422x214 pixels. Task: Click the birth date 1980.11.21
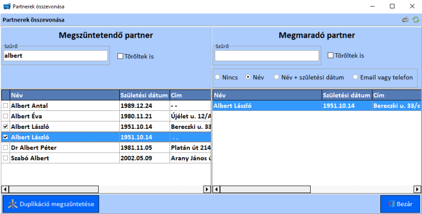(145, 116)
